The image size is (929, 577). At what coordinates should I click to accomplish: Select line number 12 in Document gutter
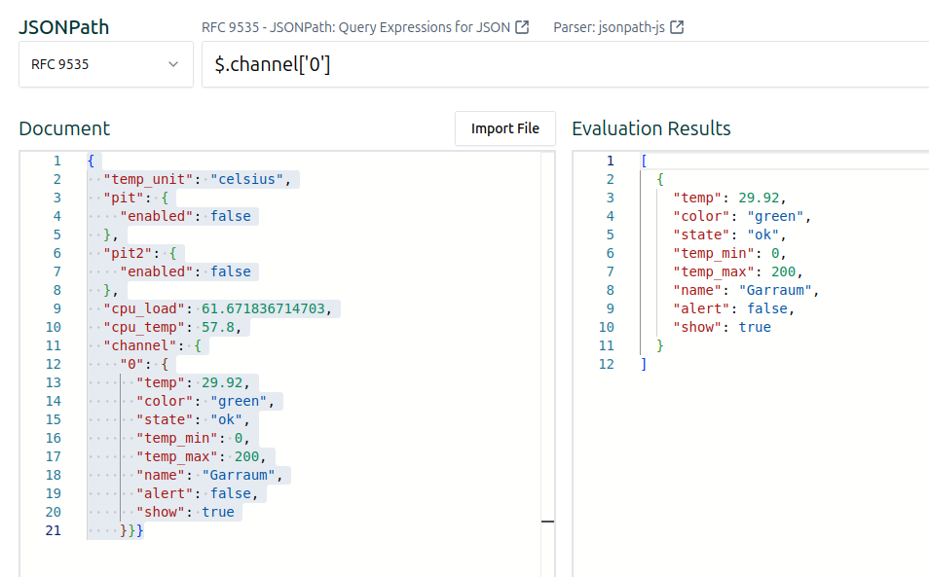[54, 364]
